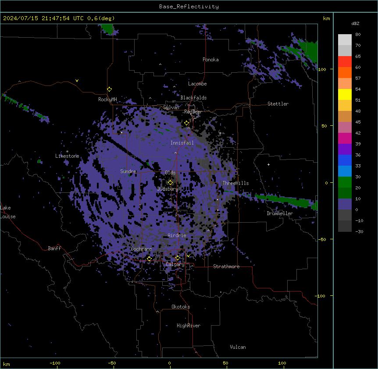This screenshot has height=369, width=378.
Task: Click the Olds label
Action: [170, 173]
